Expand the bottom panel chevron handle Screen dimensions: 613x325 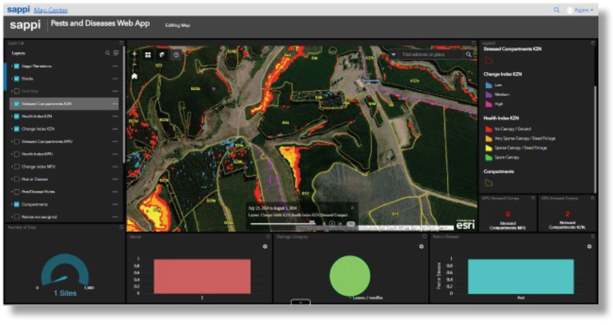tap(301, 302)
